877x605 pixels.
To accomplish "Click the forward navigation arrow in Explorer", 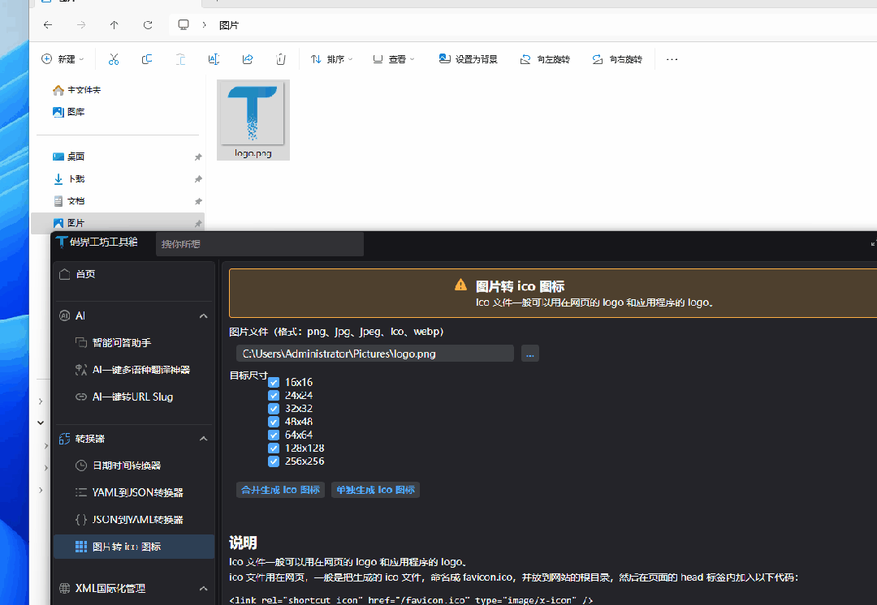I will (81, 25).
